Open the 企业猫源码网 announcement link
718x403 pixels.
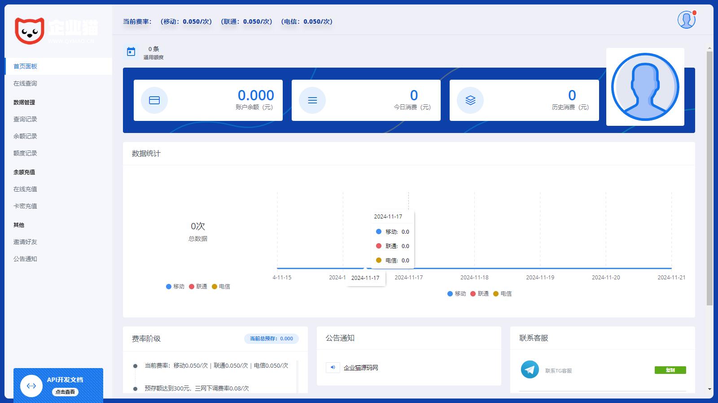pyautogui.click(x=361, y=368)
